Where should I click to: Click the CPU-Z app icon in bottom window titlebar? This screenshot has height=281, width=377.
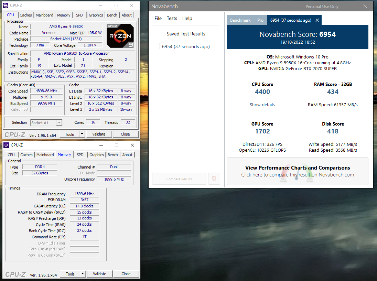point(6,145)
